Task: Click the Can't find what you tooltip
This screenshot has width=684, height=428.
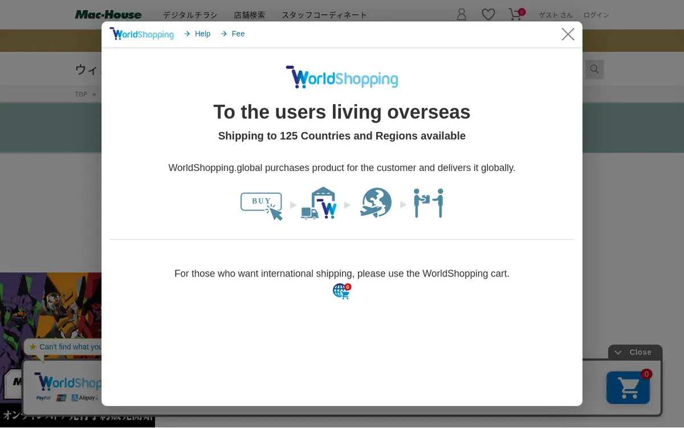Action: (x=63, y=347)
